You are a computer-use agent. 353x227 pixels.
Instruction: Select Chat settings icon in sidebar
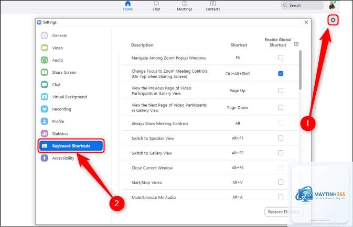(45, 84)
